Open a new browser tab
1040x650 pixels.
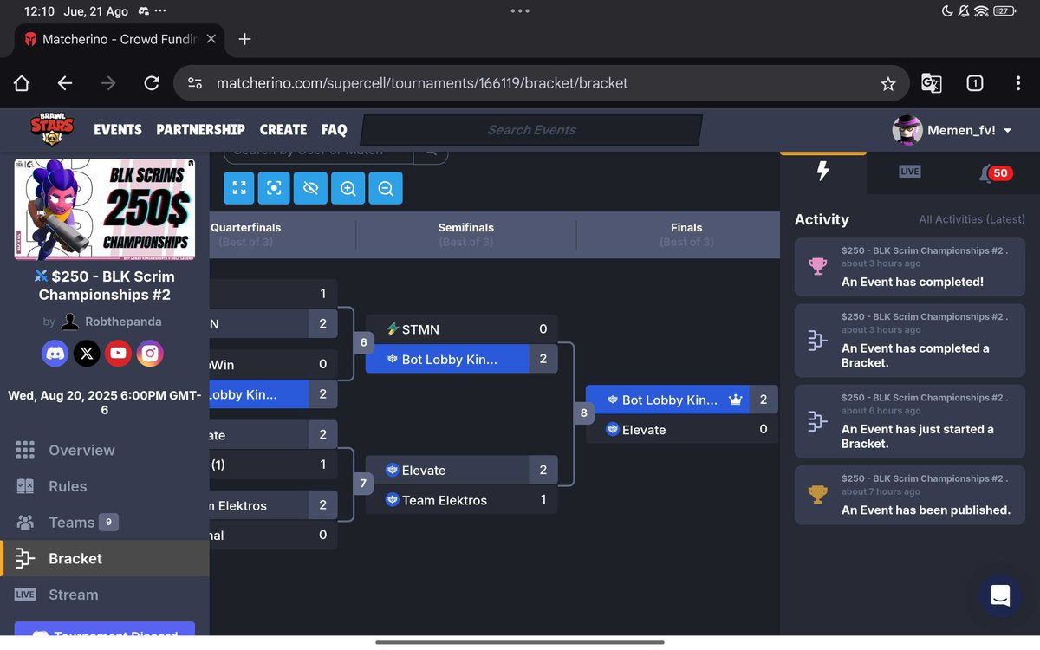244,39
